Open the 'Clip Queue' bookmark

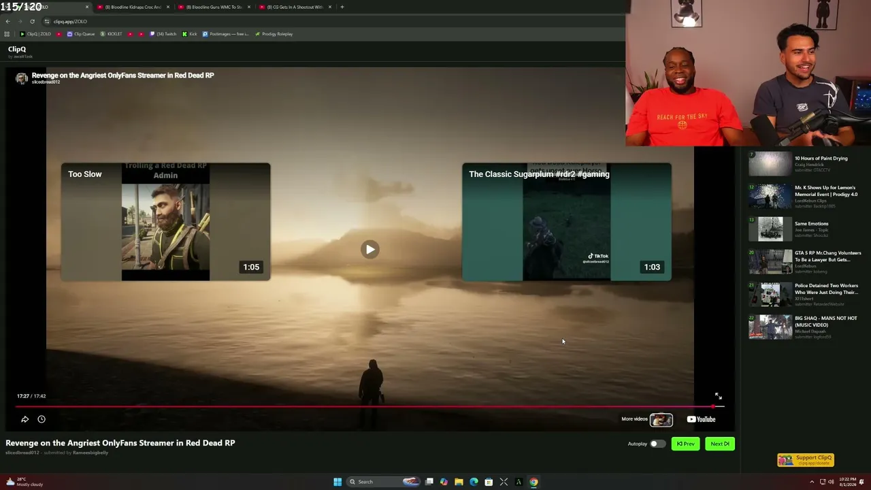(81, 34)
